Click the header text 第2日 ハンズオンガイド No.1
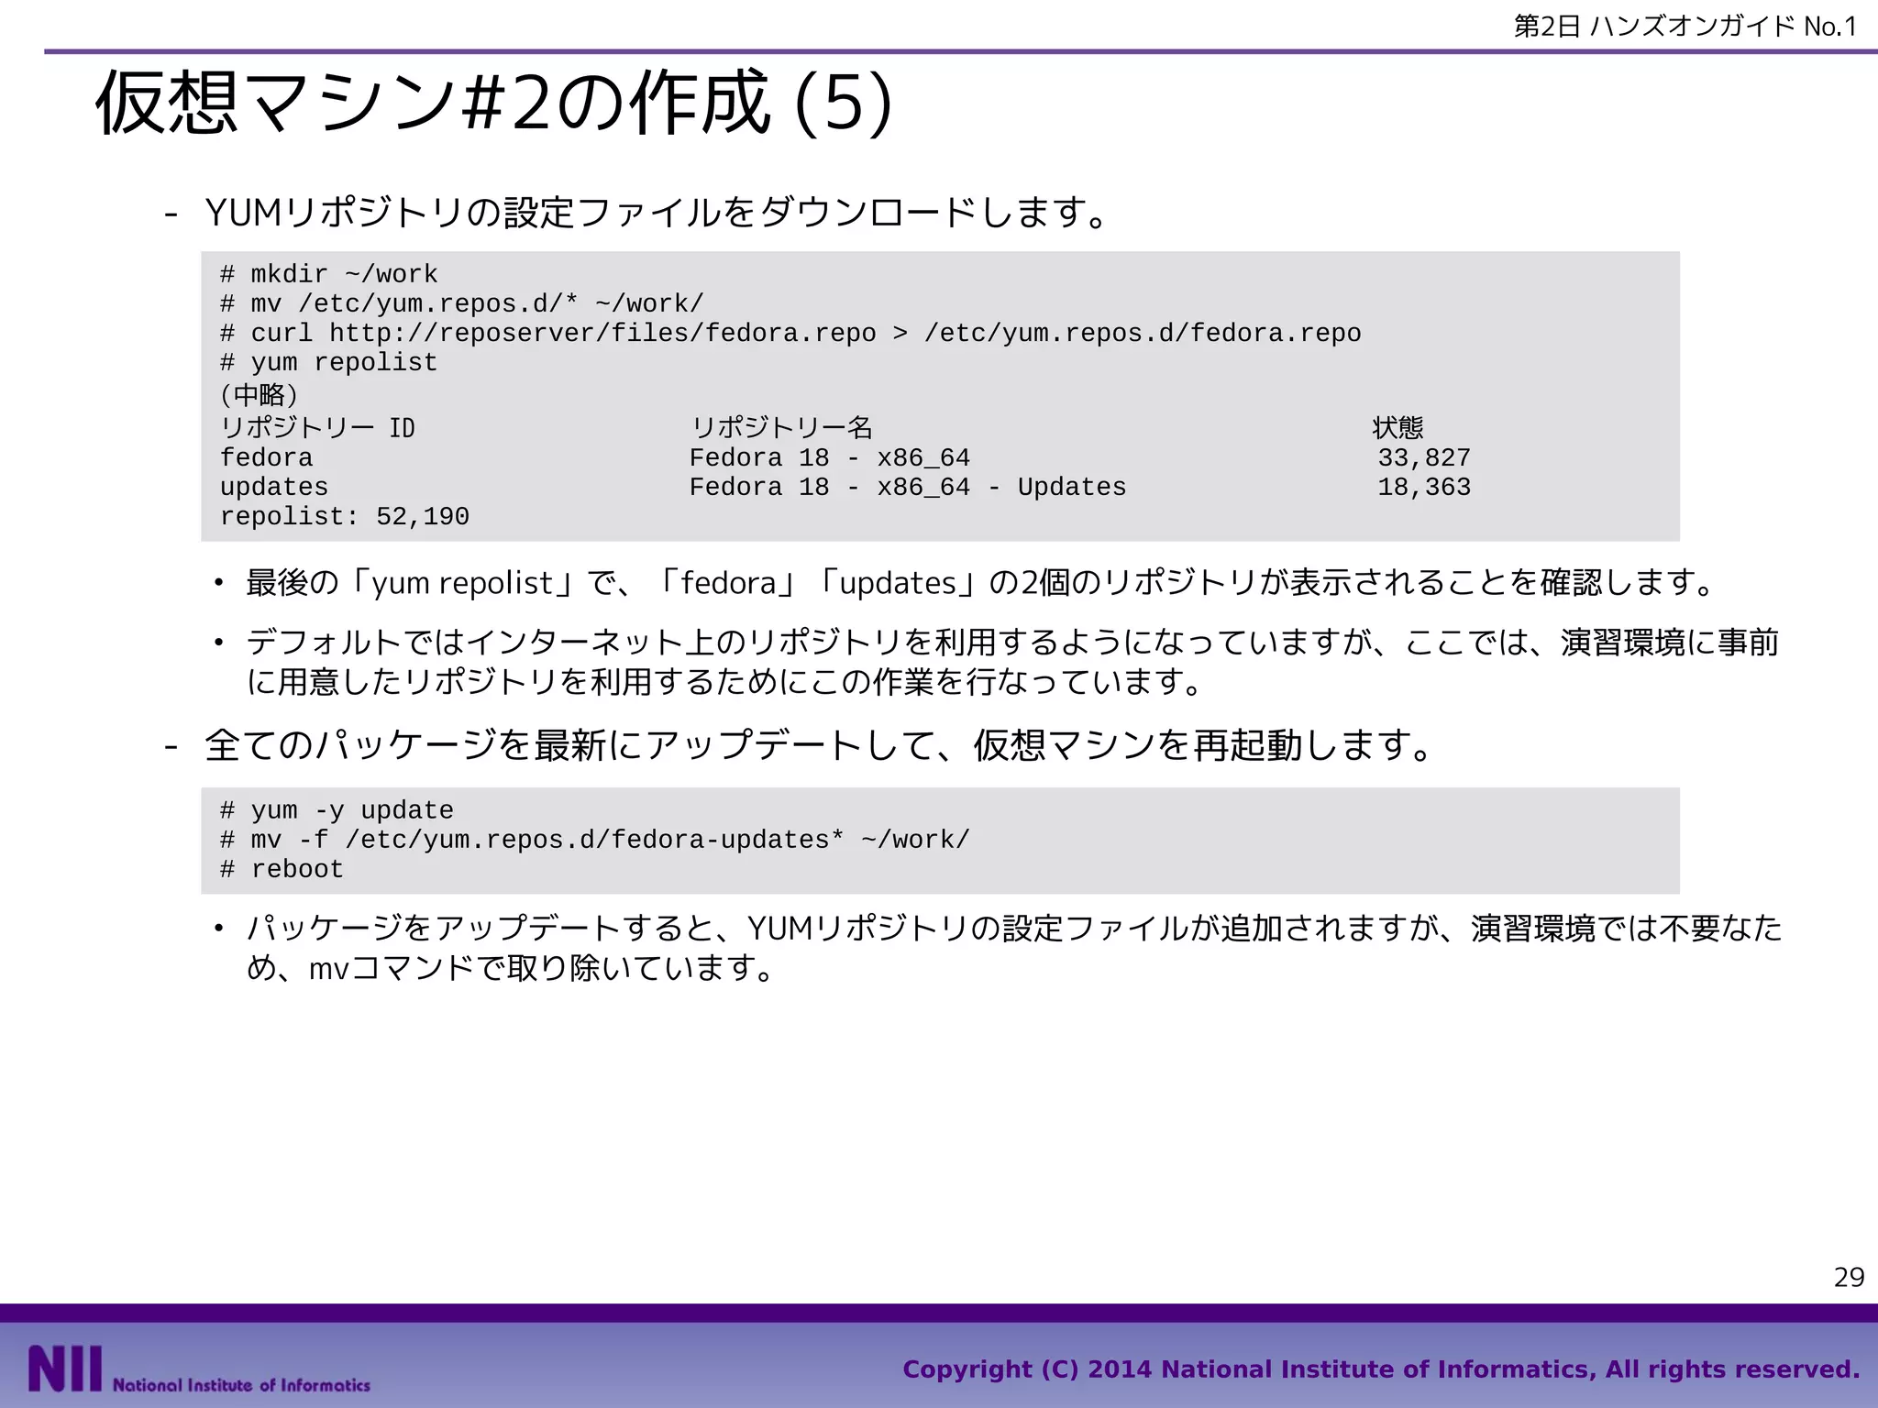 point(1685,27)
